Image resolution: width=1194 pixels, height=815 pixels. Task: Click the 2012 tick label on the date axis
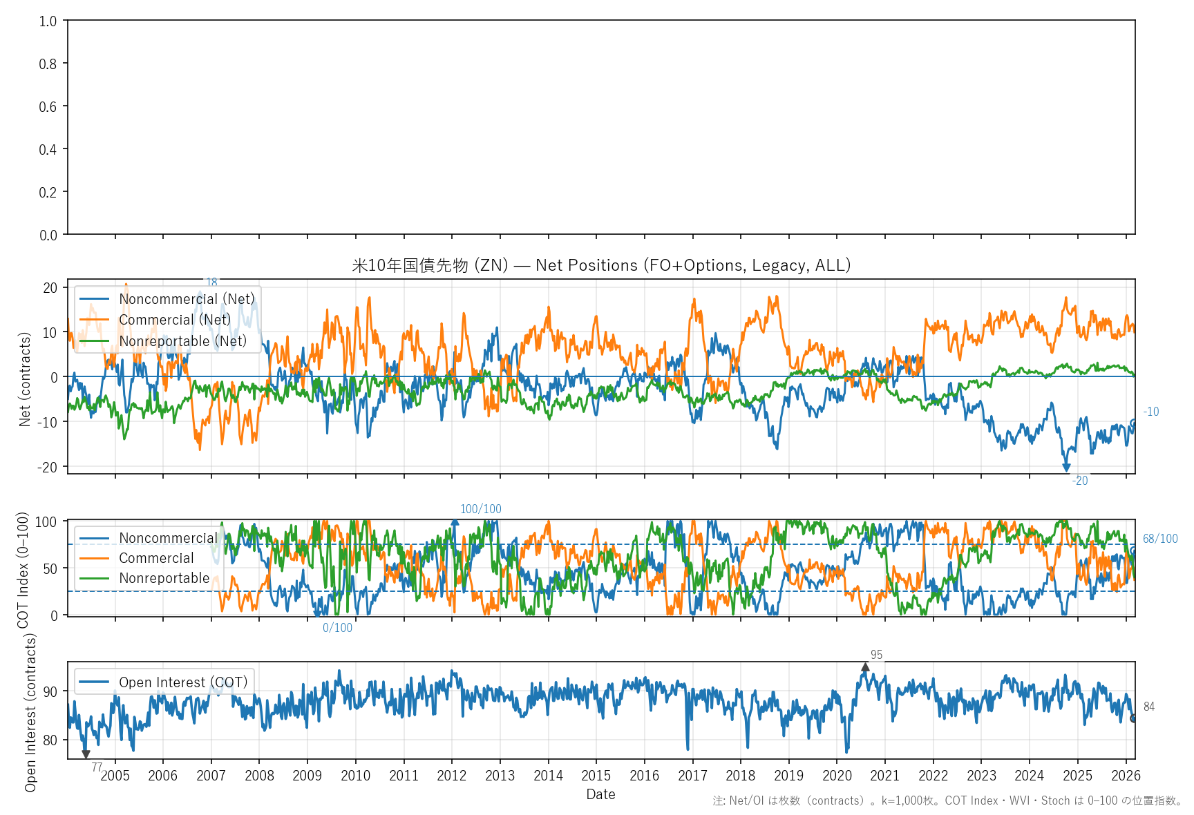[x=452, y=776]
